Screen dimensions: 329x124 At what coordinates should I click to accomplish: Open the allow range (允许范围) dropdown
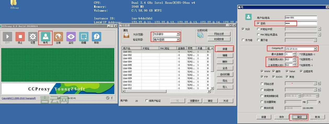(x=178, y=34)
